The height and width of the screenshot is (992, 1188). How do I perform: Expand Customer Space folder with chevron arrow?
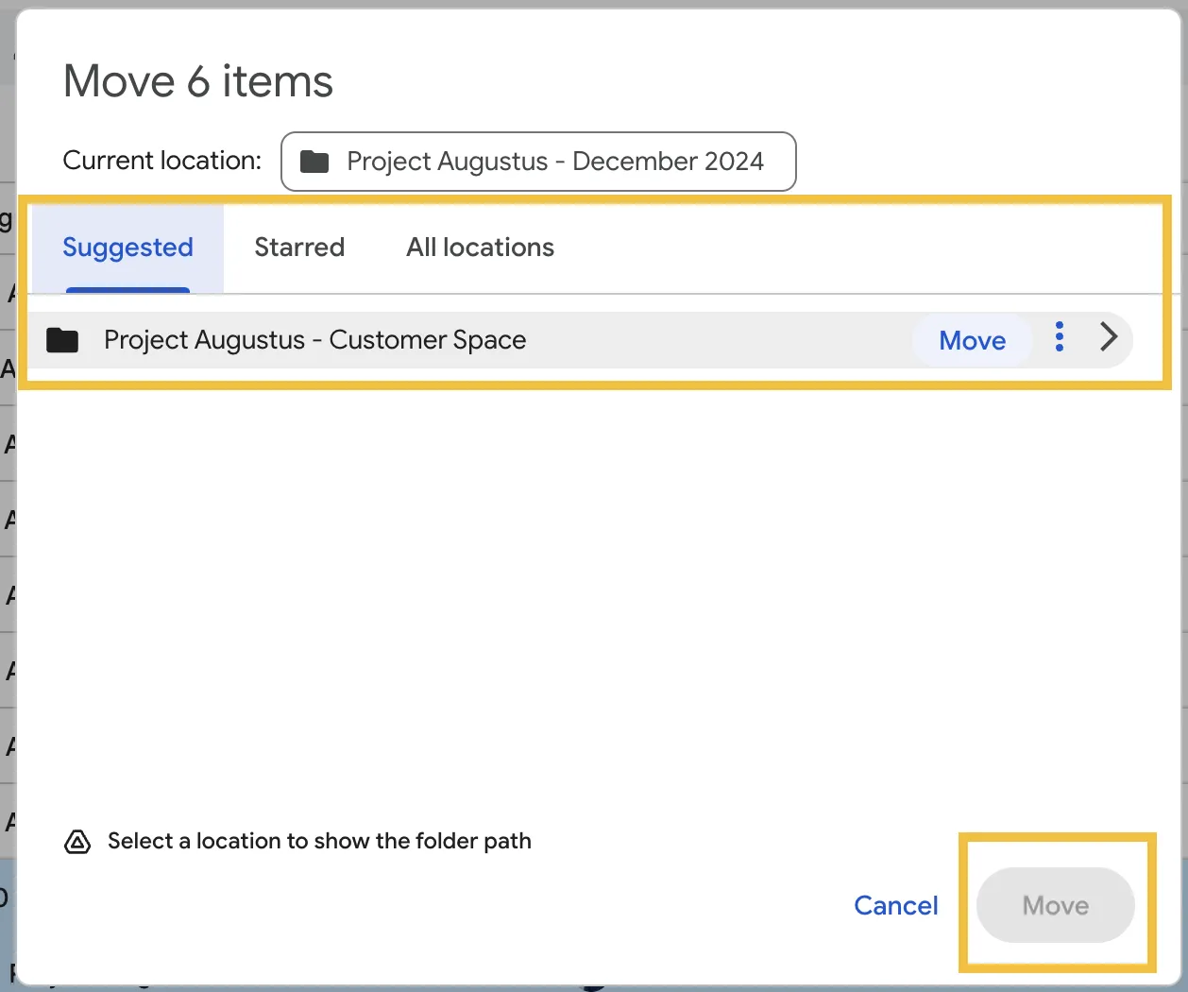click(1109, 337)
